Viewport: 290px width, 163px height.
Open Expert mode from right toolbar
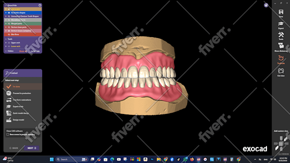pyautogui.click(x=281, y=24)
